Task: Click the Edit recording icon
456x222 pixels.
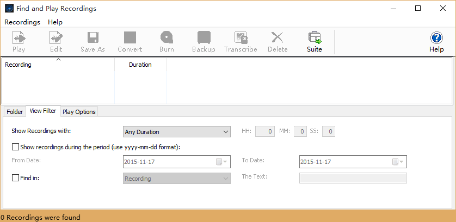Action: click(56, 38)
